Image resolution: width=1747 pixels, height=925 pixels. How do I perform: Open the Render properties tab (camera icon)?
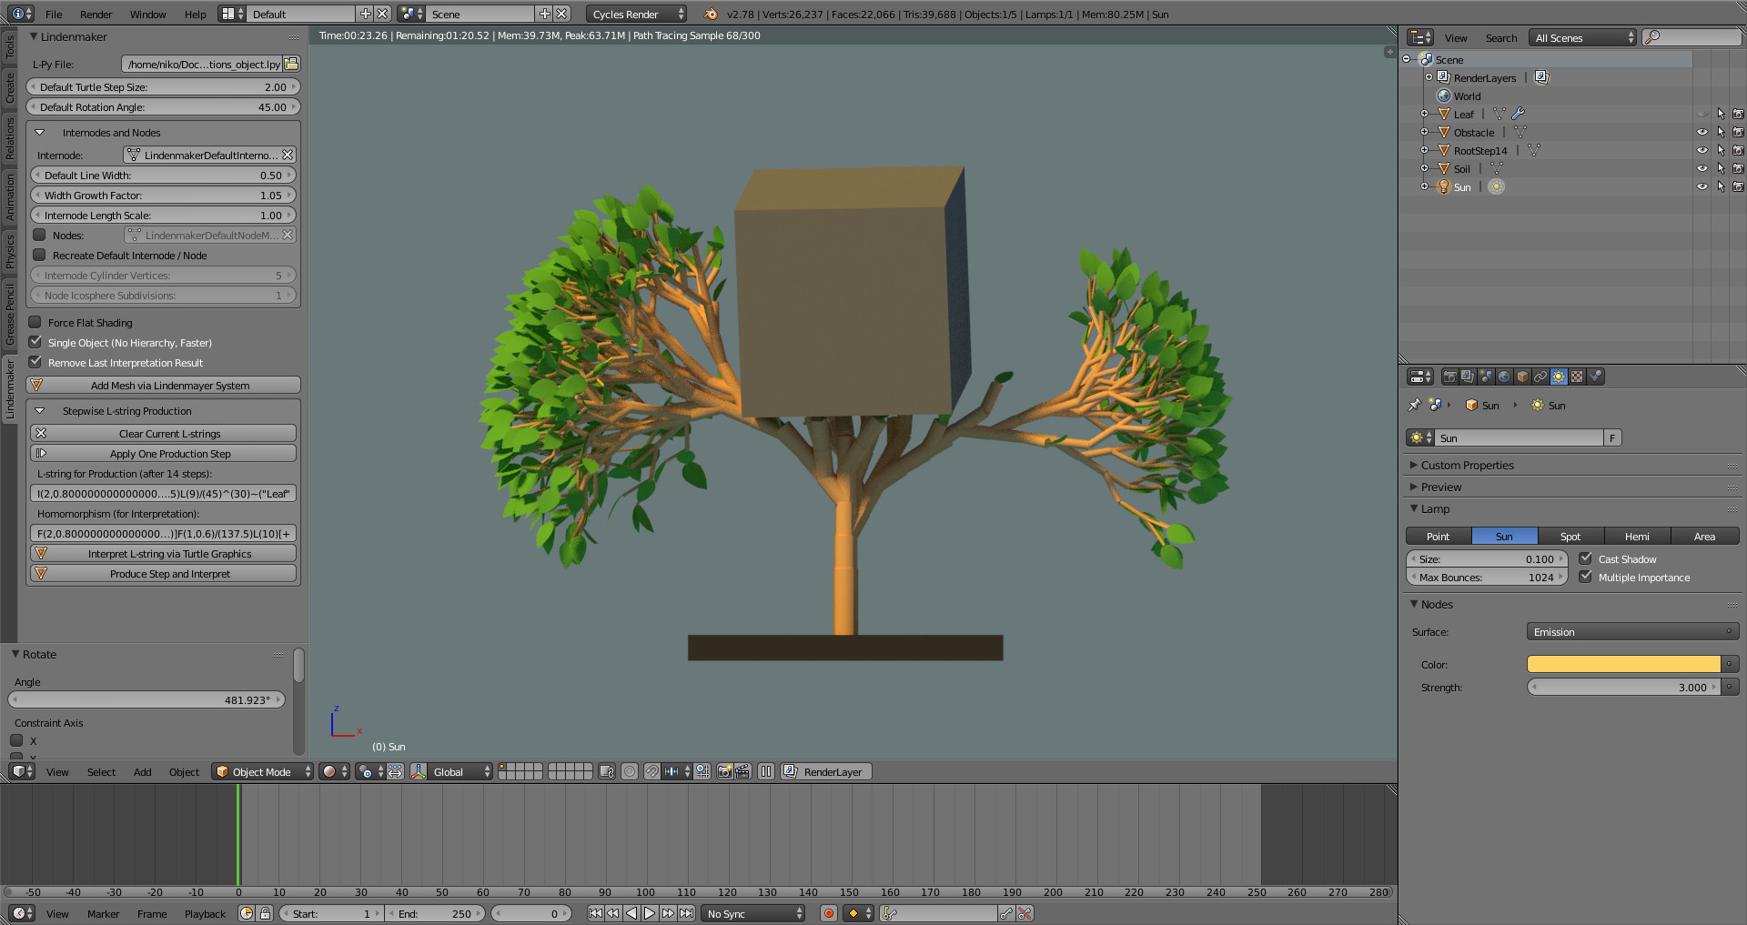1450,377
